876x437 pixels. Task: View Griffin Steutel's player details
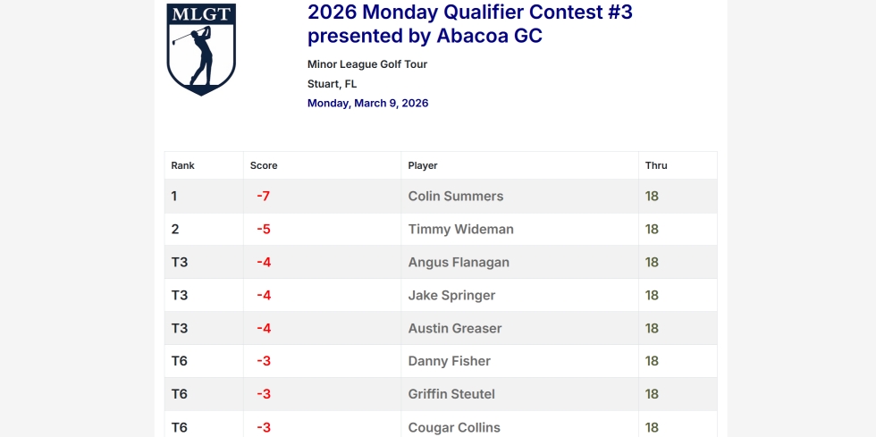point(451,395)
